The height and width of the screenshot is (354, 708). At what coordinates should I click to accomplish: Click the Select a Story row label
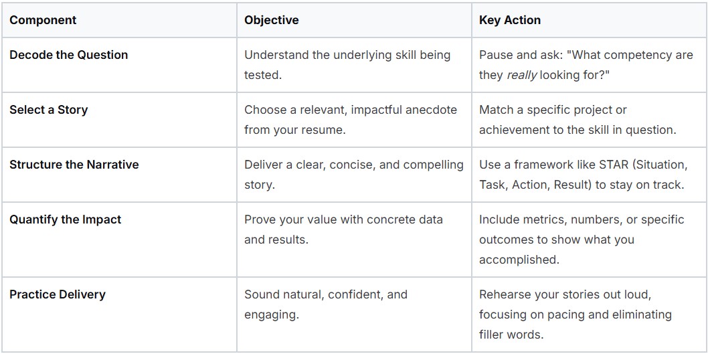pyautogui.click(x=48, y=110)
